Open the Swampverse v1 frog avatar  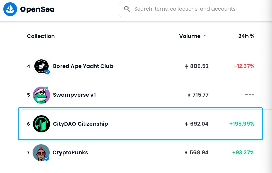(41, 95)
